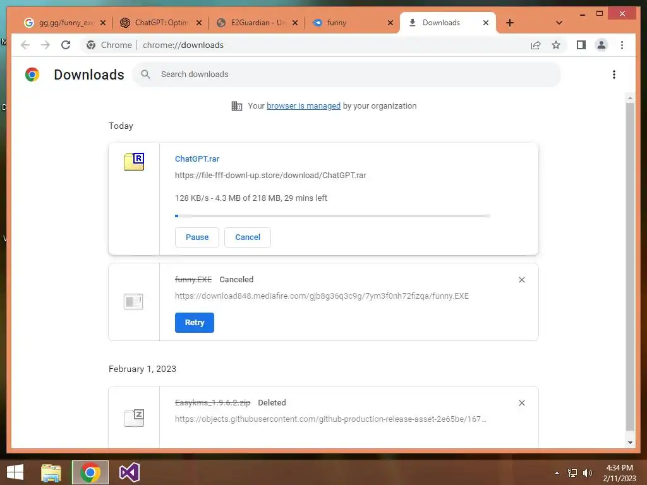This screenshot has height=485, width=647.
Task: Click the struck-through Easykms_1.9.6.2.zip name
Action: [212, 402]
